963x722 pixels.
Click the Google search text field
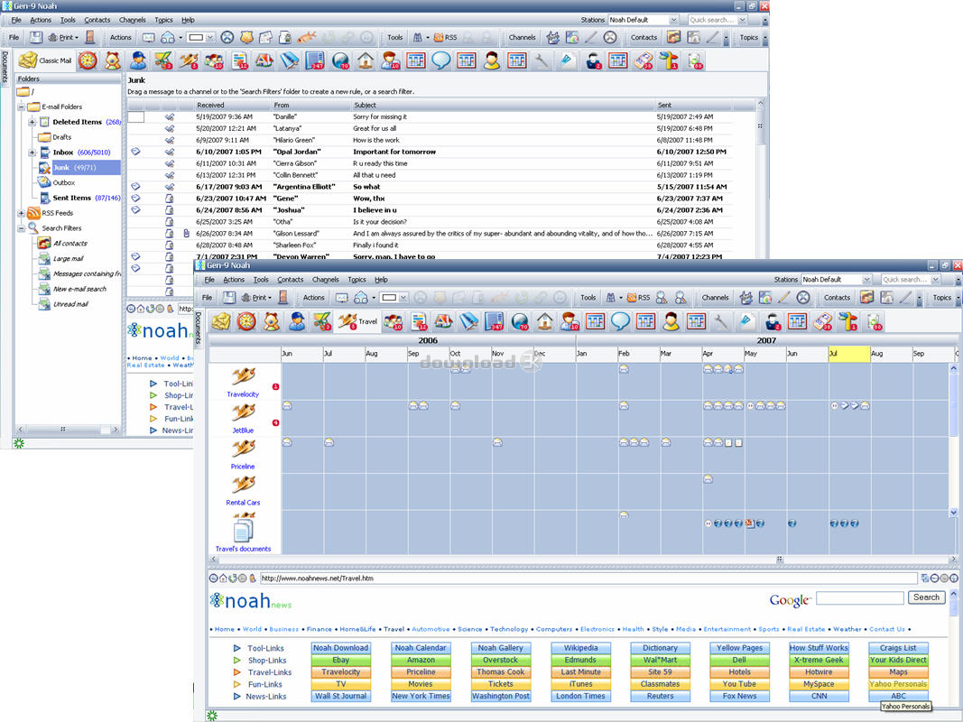[x=860, y=597]
